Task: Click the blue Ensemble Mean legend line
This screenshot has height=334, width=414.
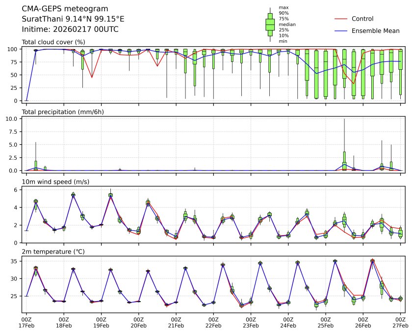Action: click(341, 30)
